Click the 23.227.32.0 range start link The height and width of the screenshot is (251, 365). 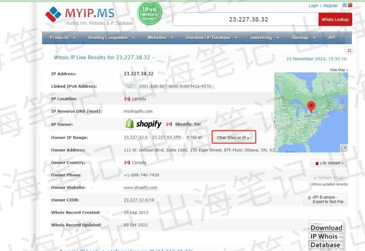point(136,137)
